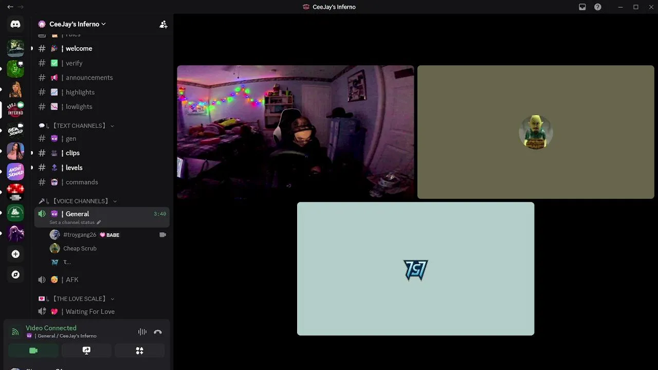Collapse the VOICE CHANNELS category

tap(78, 201)
